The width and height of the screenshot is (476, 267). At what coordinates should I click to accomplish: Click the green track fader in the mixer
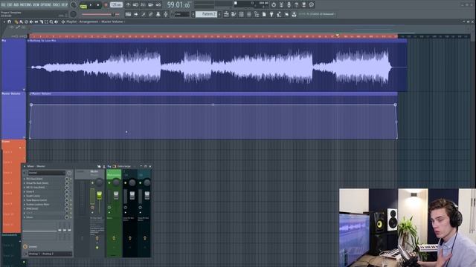(x=116, y=195)
